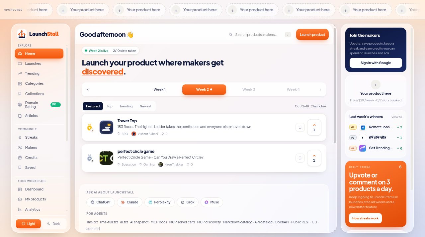Ask Grok about LaunchStall

coord(187,202)
